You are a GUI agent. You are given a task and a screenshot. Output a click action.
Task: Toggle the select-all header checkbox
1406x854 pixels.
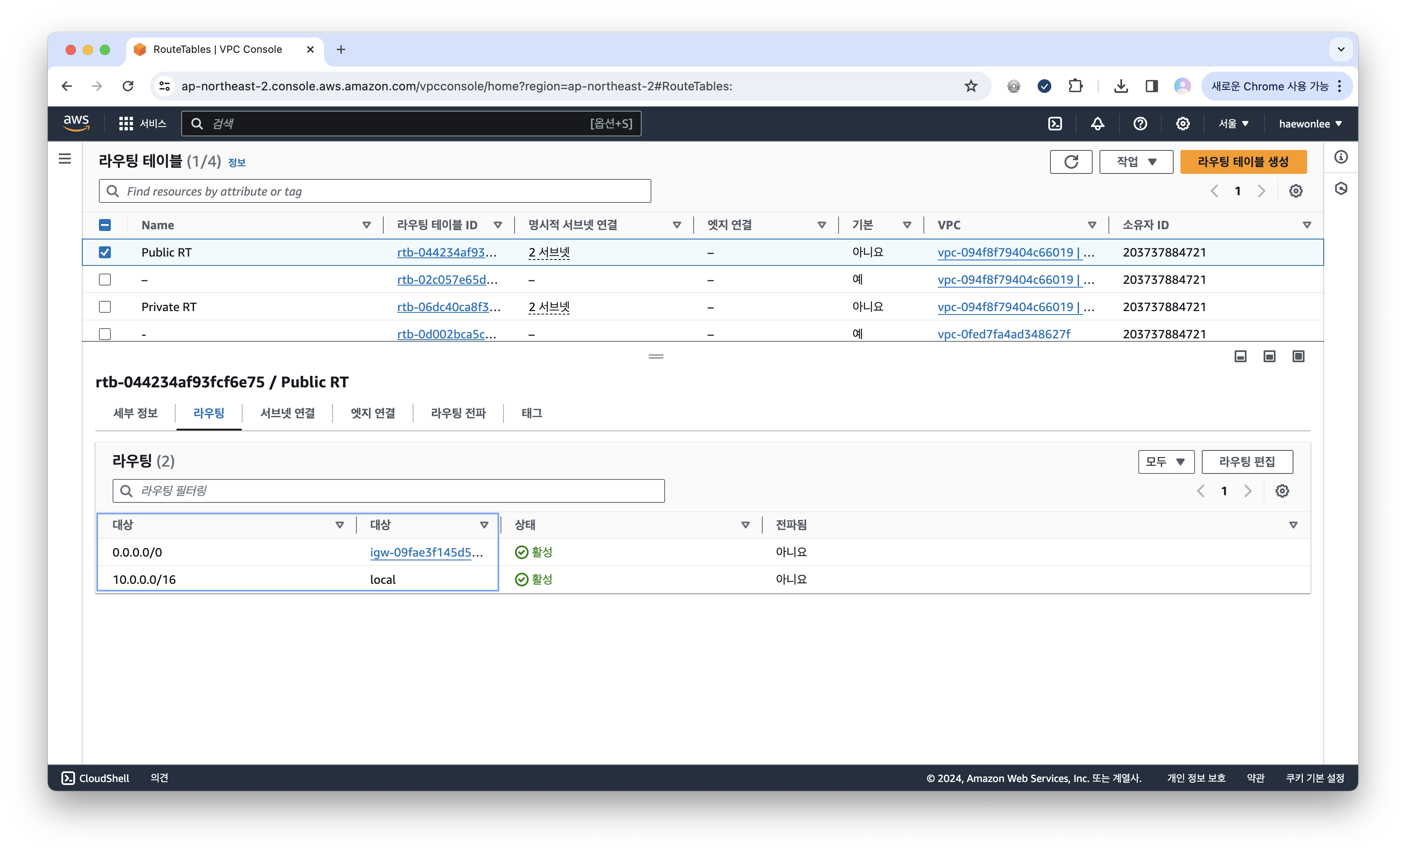tap(105, 225)
